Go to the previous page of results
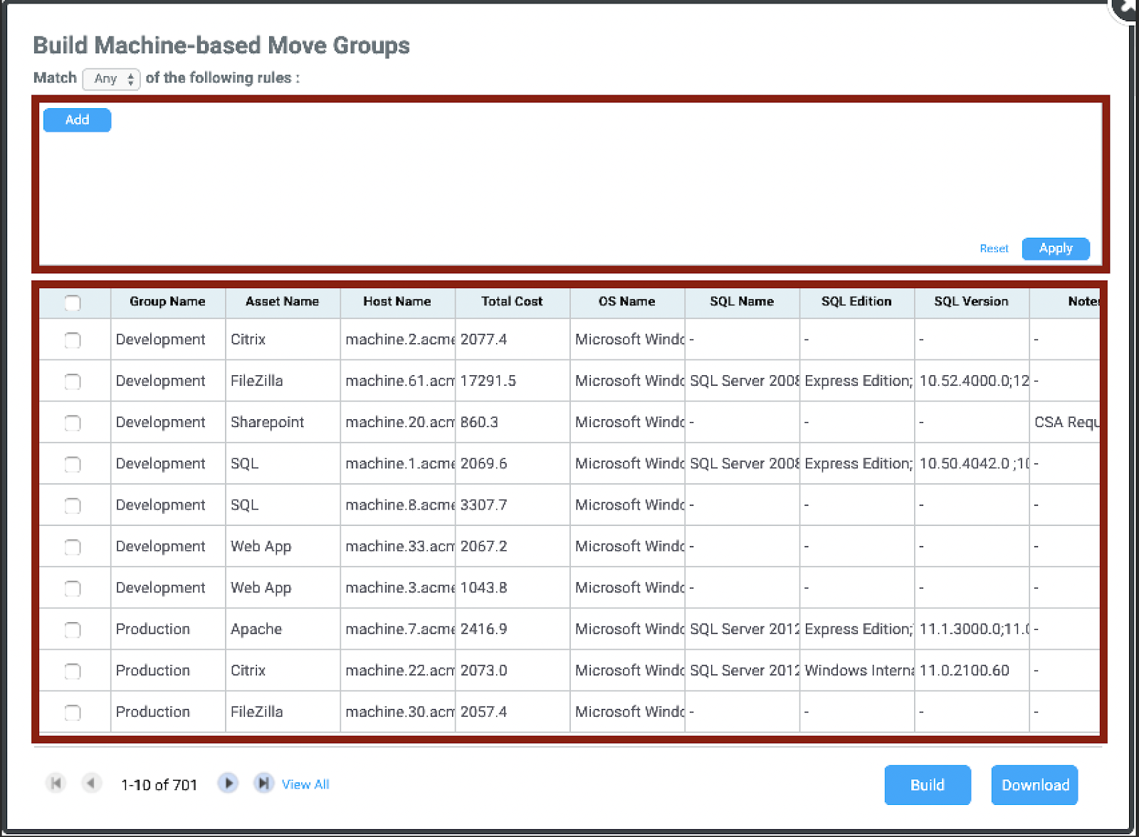This screenshot has height=837, width=1139. [91, 784]
